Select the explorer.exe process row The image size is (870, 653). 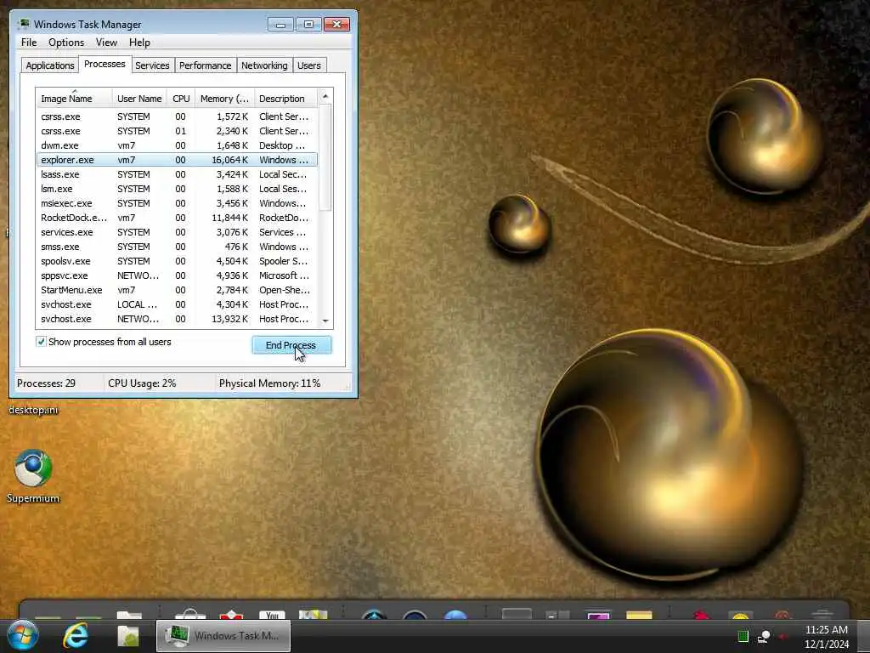point(177,160)
